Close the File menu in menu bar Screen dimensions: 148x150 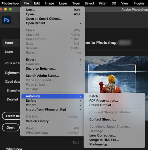point(26,3)
